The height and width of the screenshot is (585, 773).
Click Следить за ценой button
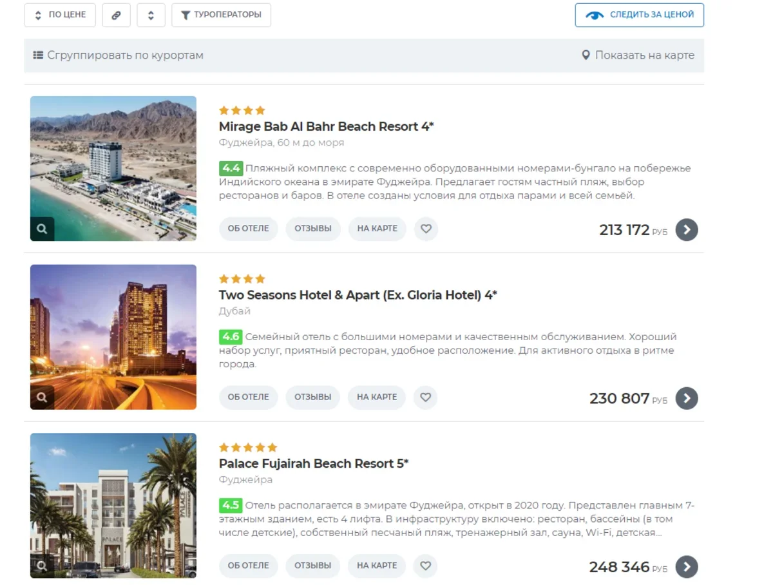(639, 15)
